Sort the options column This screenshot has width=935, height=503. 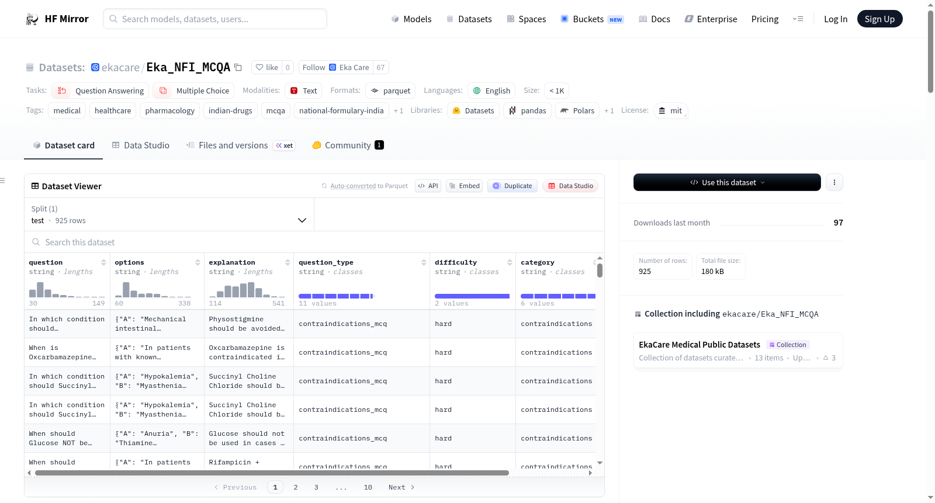point(198,262)
